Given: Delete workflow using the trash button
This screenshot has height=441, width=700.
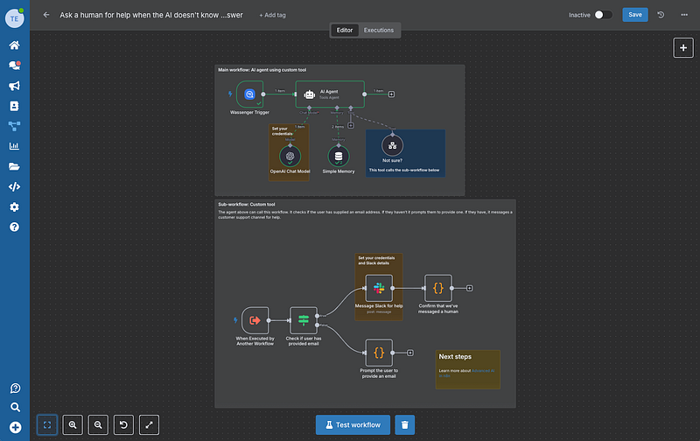Looking at the screenshot, I should 403,424.
